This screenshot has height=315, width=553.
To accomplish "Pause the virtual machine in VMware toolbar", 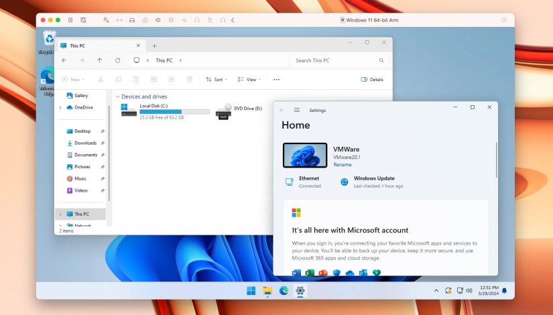I will point(70,20).
